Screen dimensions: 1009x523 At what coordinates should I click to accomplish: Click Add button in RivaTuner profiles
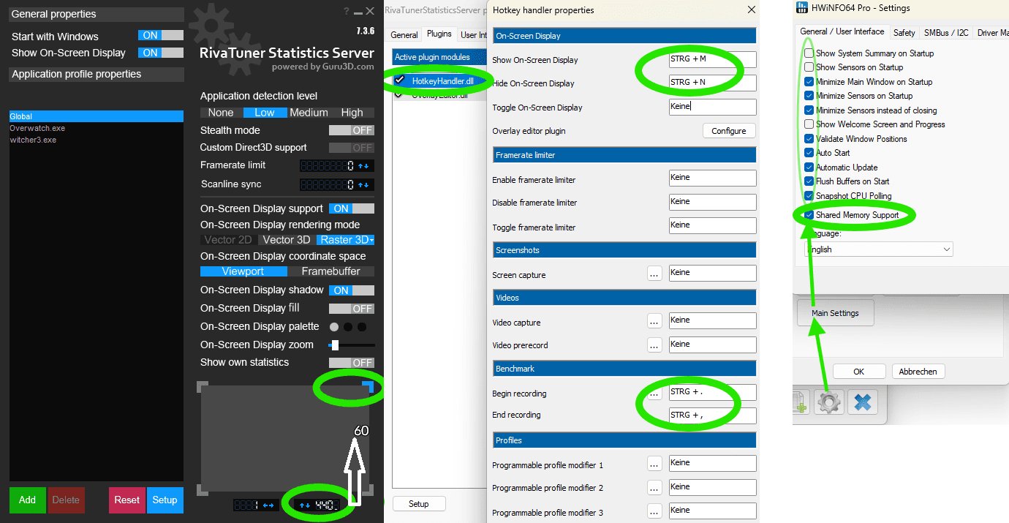click(28, 500)
